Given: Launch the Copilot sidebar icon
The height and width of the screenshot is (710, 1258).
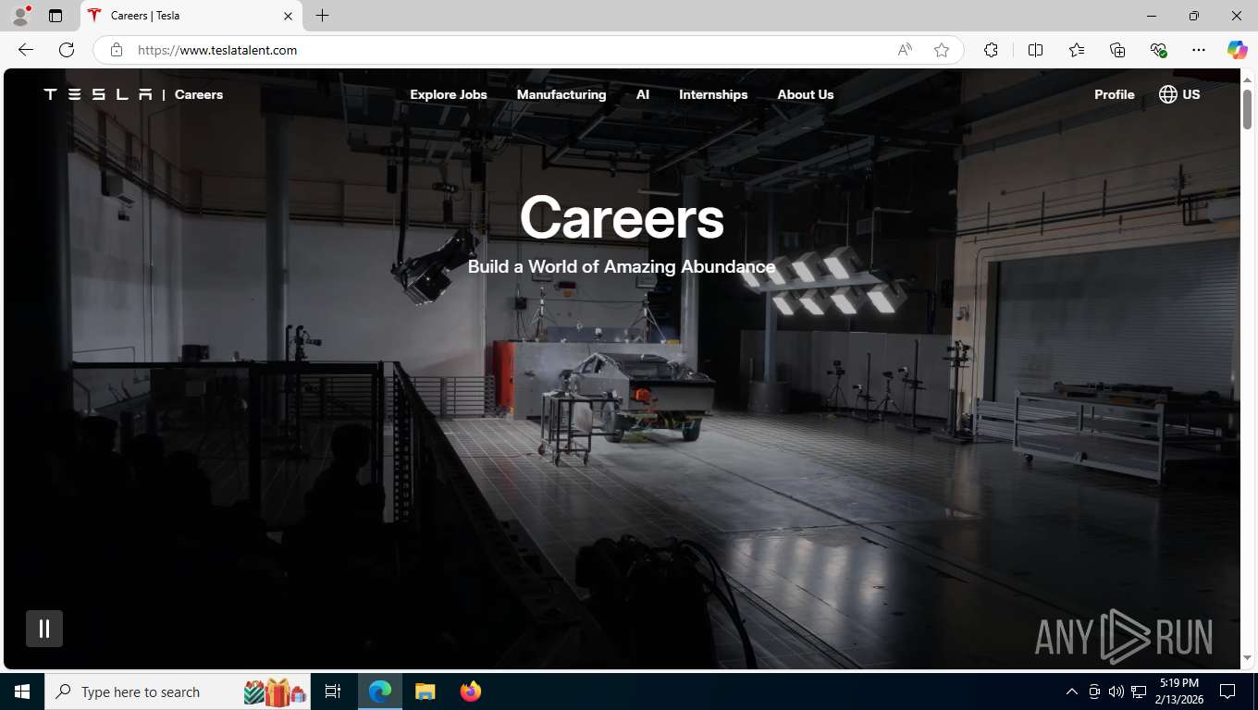Looking at the screenshot, I should (x=1237, y=50).
